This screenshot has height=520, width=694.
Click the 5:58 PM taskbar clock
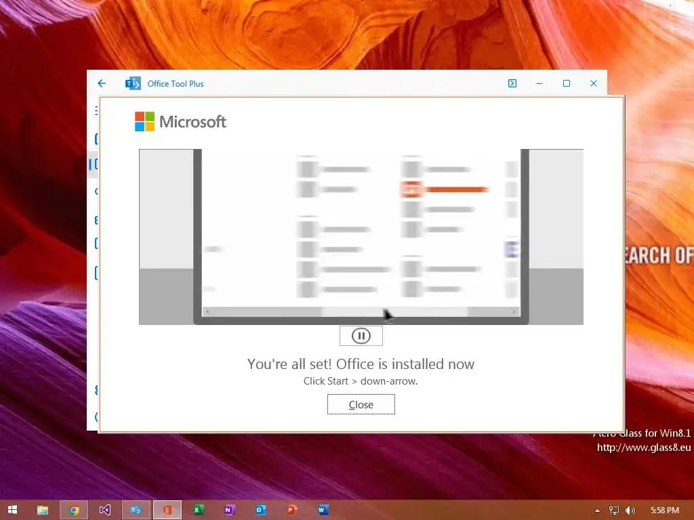[x=665, y=511]
